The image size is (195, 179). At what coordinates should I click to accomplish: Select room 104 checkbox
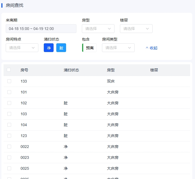[x=9, y=125]
